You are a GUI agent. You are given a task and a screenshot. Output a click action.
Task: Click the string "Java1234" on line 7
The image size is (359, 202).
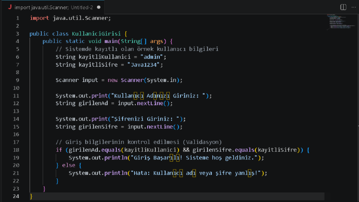click(x=144, y=65)
